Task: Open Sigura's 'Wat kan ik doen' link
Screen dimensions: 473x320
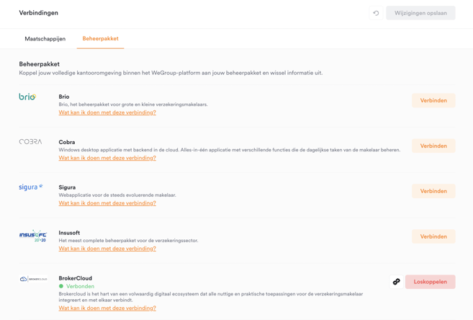Action: (107, 203)
